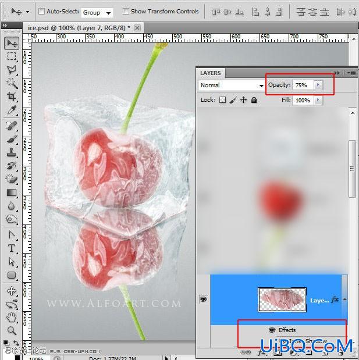Image resolution: width=359 pixels, height=360 pixels.
Task: Select the 3D pan tool
Action: tap(12, 291)
